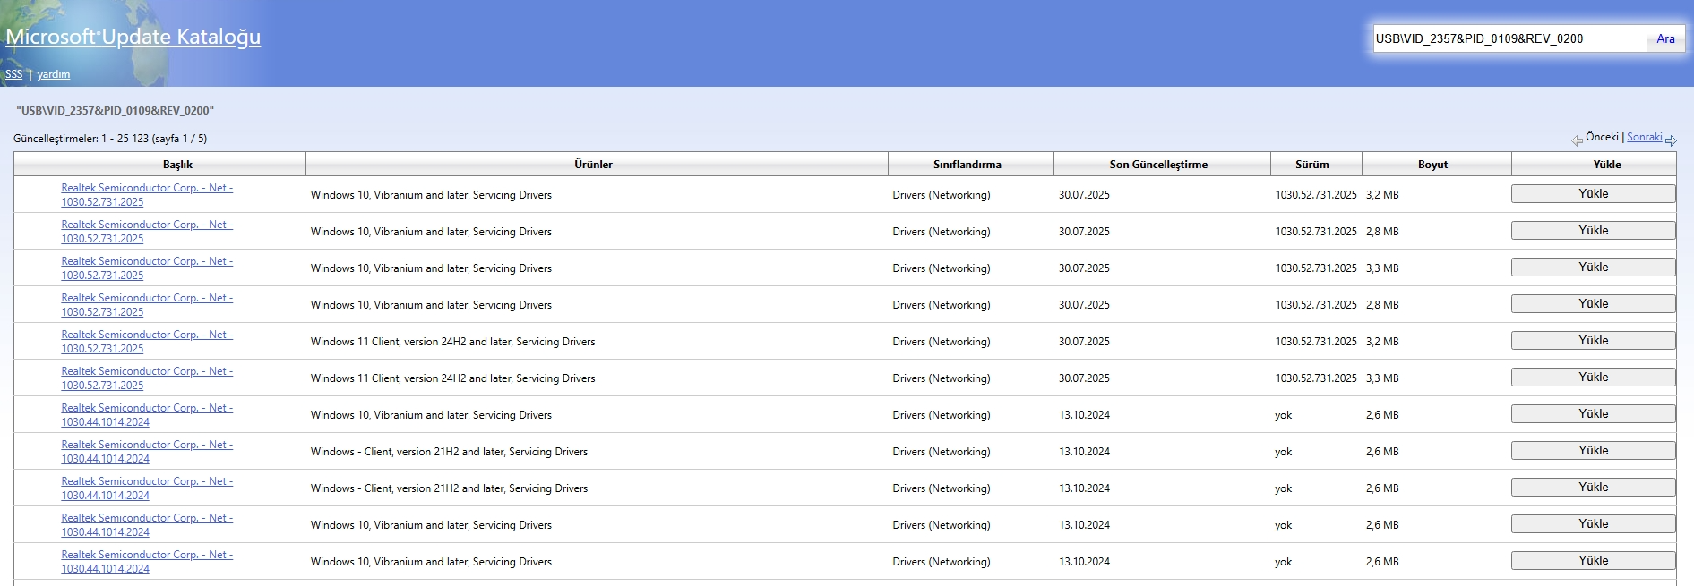Open the Realtek title link in the Windows 11 3,2 MB row

147,342
